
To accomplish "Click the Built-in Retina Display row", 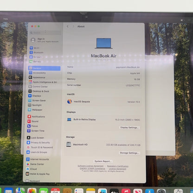I will point(103,120).
